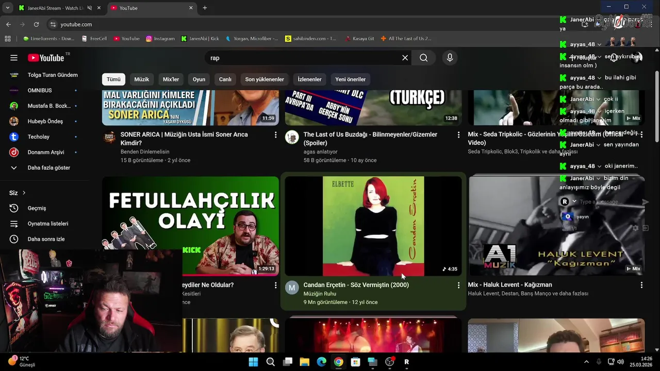Open the apps grid icon in bookmarks bar
This screenshot has height=371, width=660.
[8, 39]
